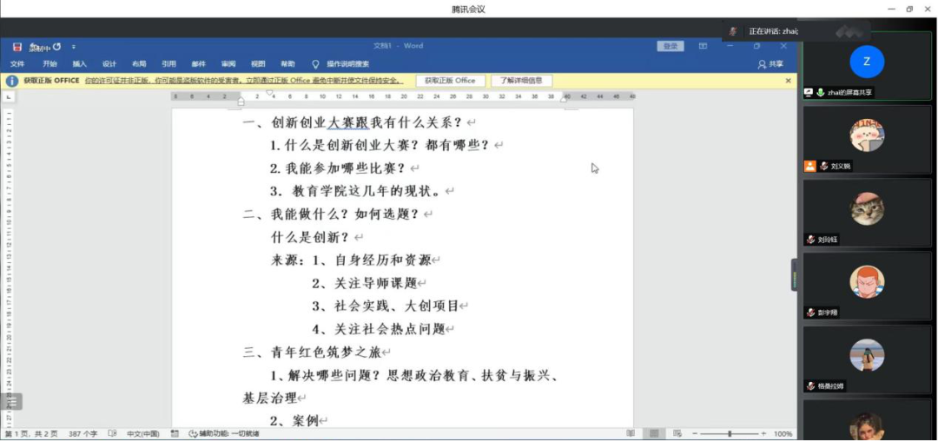Open the 插入 ribbon tab
This screenshot has width=938, height=441.
pos(80,63)
